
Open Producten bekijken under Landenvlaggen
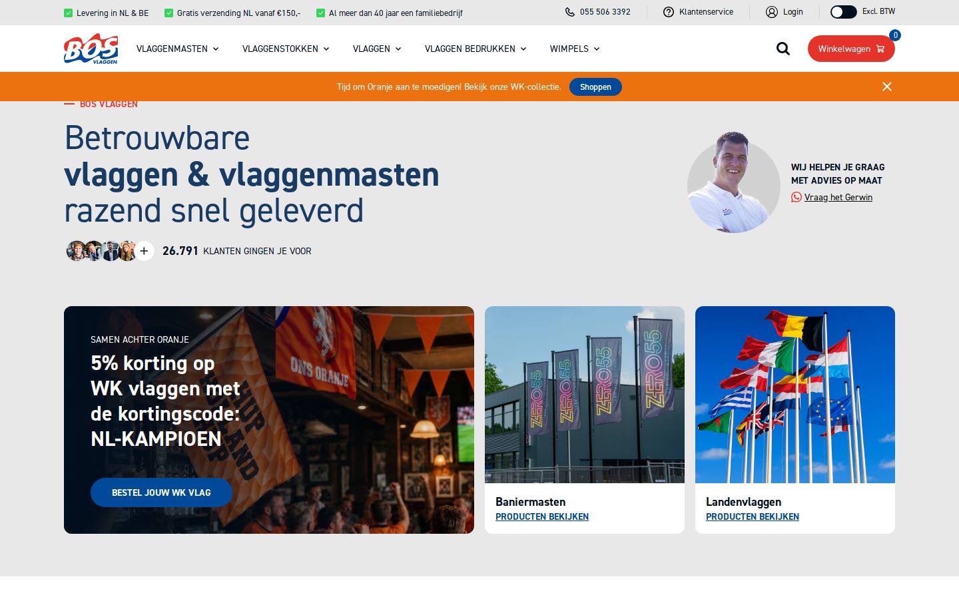point(753,516)
